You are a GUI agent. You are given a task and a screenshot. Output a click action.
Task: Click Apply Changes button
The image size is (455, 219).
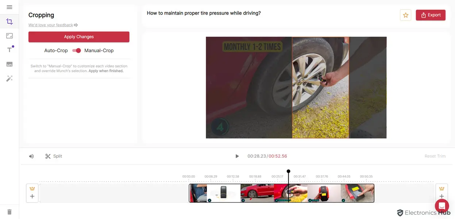click(x=79, y=37)
